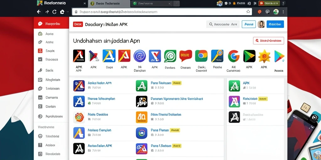Screen dimensions: 321x160
Task: Open the purple circular e icon
Action: pyautogui.click(x=139, y=56)
